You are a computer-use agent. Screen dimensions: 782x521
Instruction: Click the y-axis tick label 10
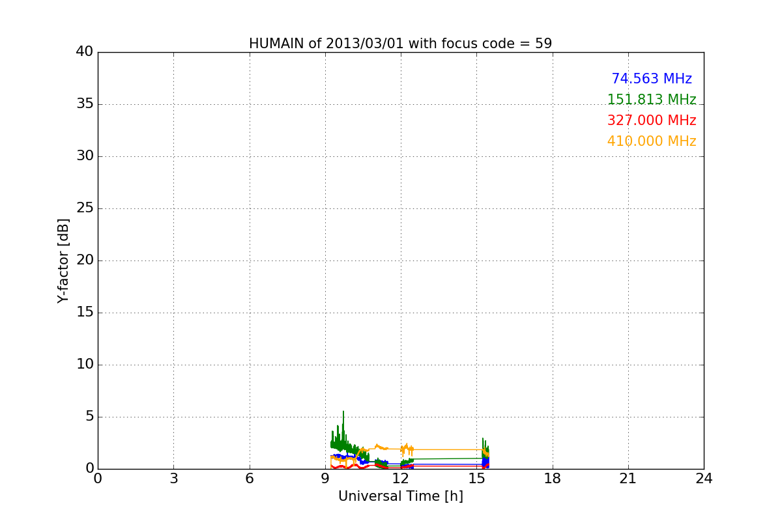click(x=85, y=365)
